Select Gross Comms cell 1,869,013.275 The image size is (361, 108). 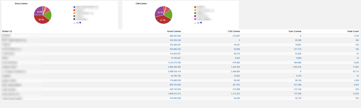coord(175,94)
